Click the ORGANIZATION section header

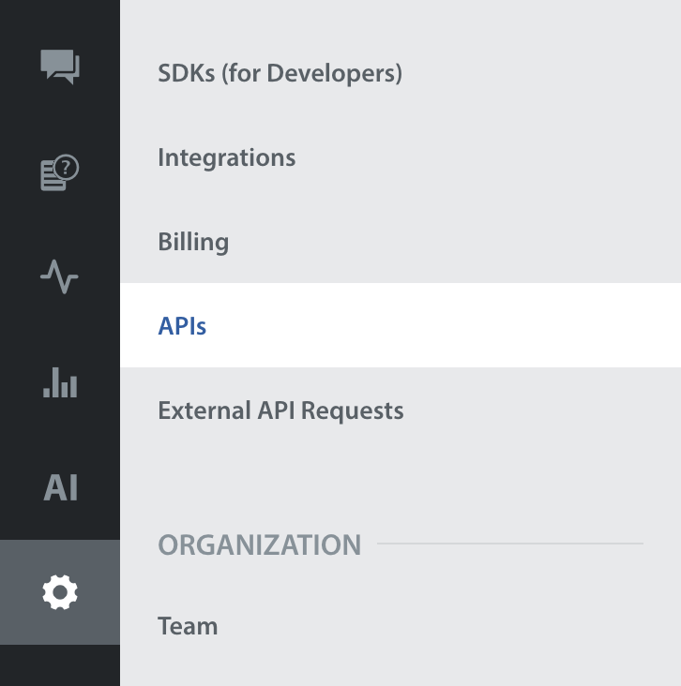pos(259,544)
